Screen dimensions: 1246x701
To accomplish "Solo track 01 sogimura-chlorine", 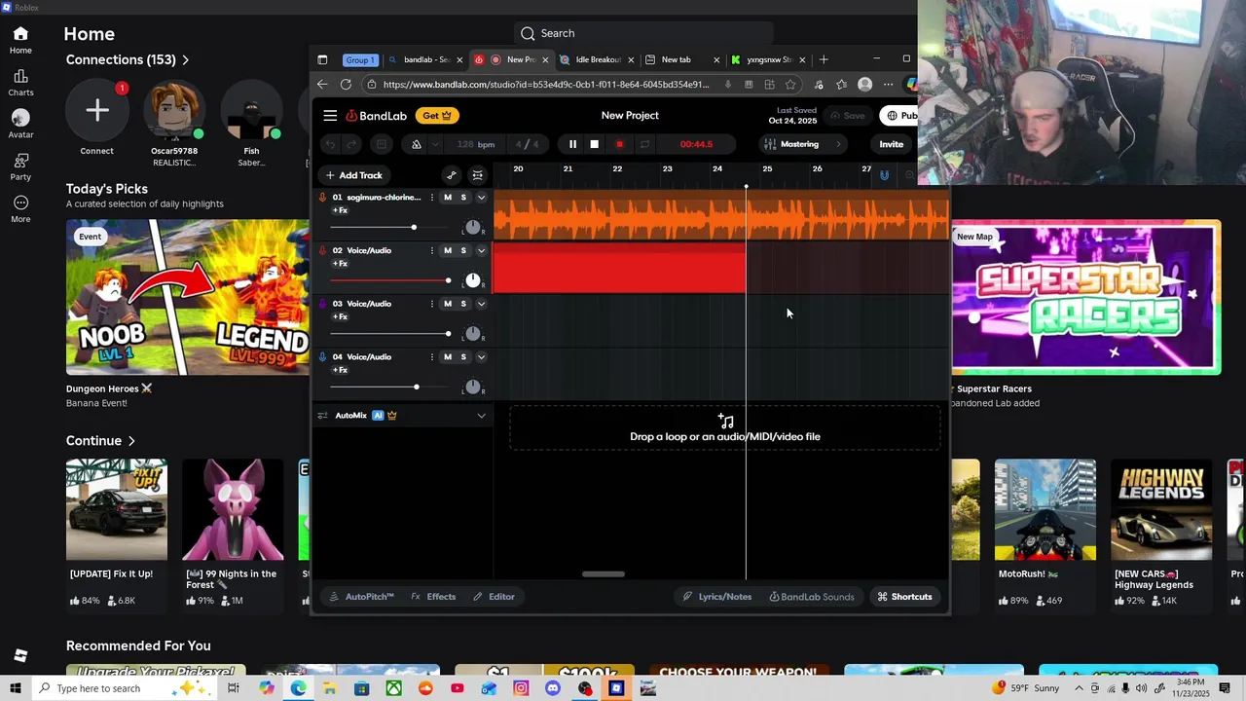I will [x=463, y=198].
